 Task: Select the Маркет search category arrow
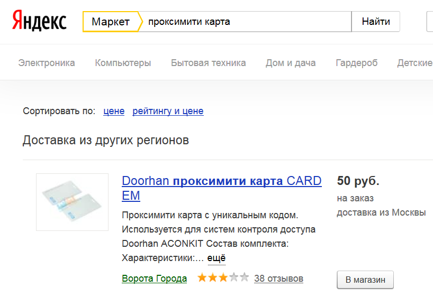(113, 22)
